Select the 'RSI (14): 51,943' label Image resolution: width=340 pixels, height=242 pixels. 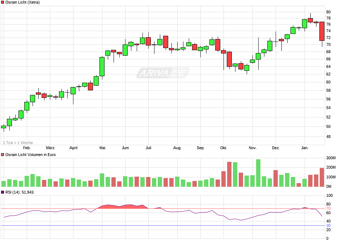pyautogui.click(x=20, y=192)
